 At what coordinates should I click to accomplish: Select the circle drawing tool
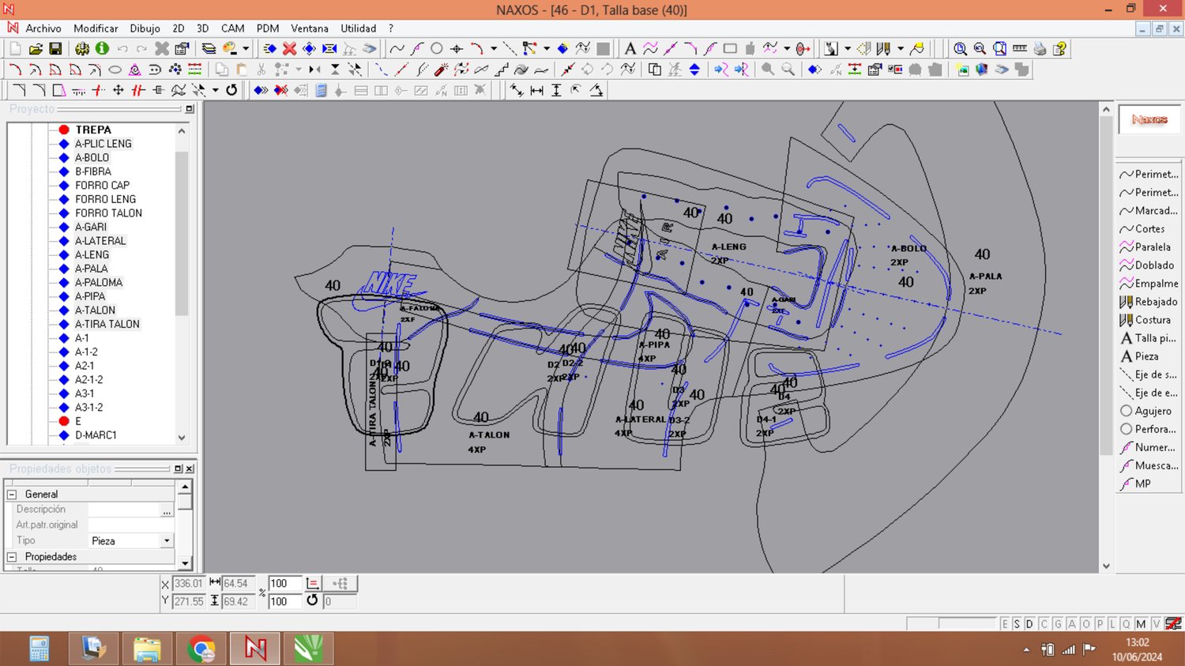436,49
